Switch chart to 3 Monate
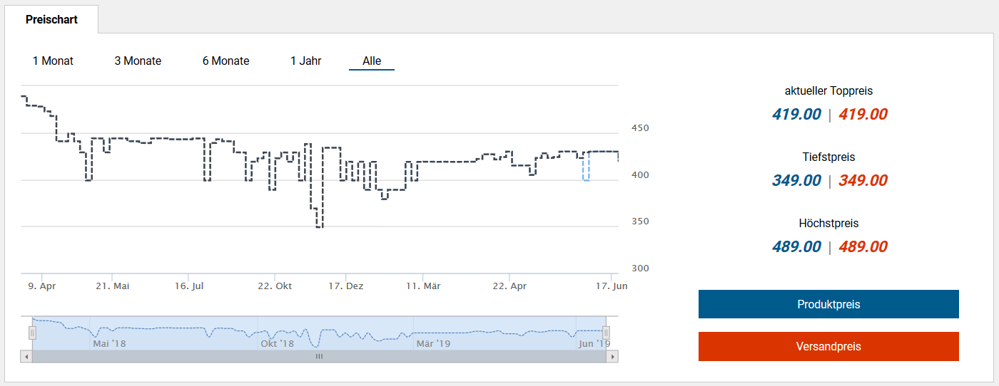999x386 pixels. [x=138, y=61]
